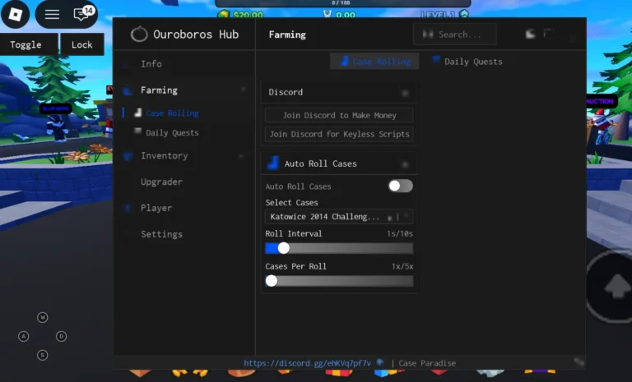Click the Case Rolling tab icon
632x382 pixels.
coord(344,61)
